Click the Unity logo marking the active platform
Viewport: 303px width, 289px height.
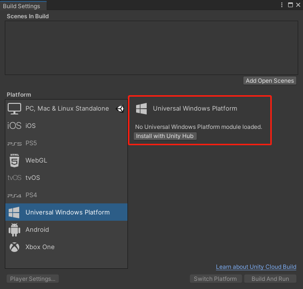[120, 109]
